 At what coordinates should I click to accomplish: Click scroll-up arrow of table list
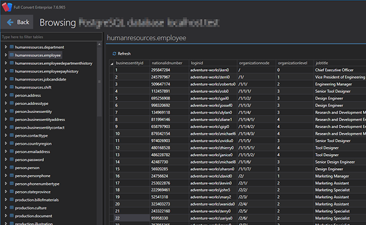[99, 44]
